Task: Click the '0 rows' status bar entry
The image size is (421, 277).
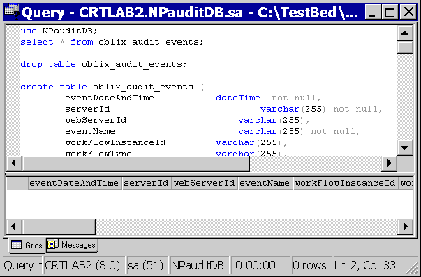Action: click(311, 265)
